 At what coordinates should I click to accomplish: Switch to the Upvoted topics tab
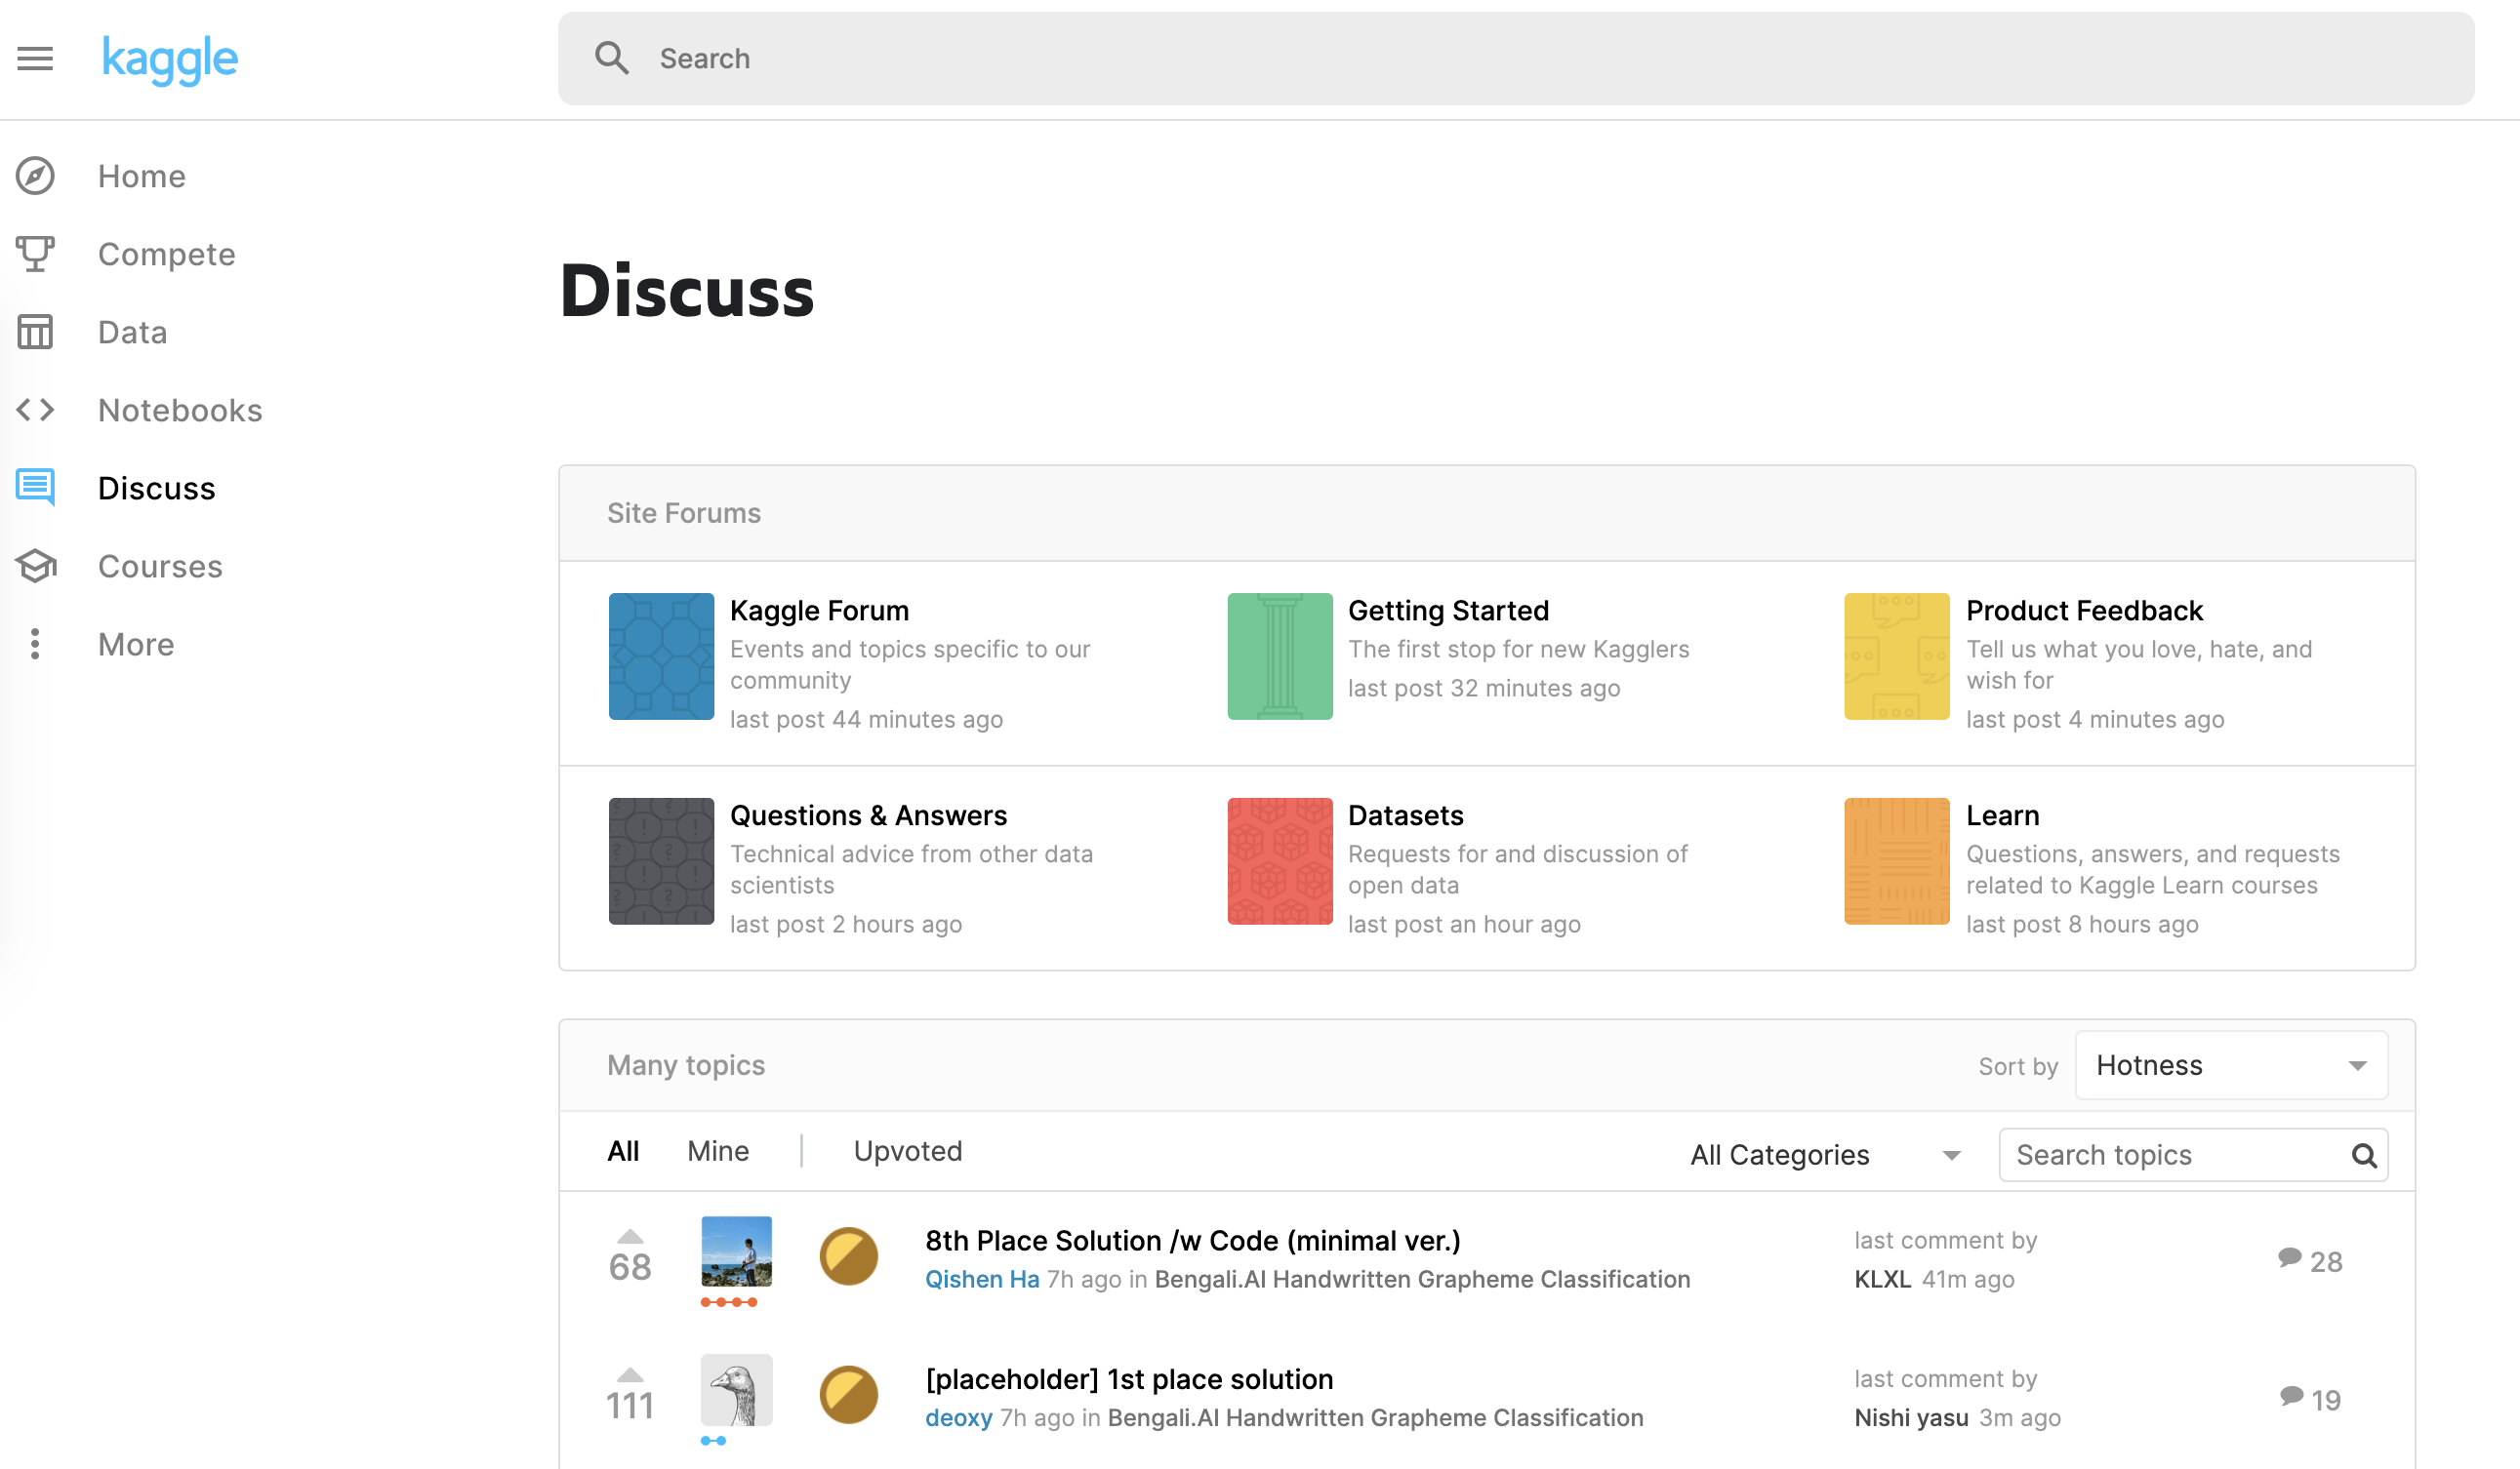click(907, 1151)
